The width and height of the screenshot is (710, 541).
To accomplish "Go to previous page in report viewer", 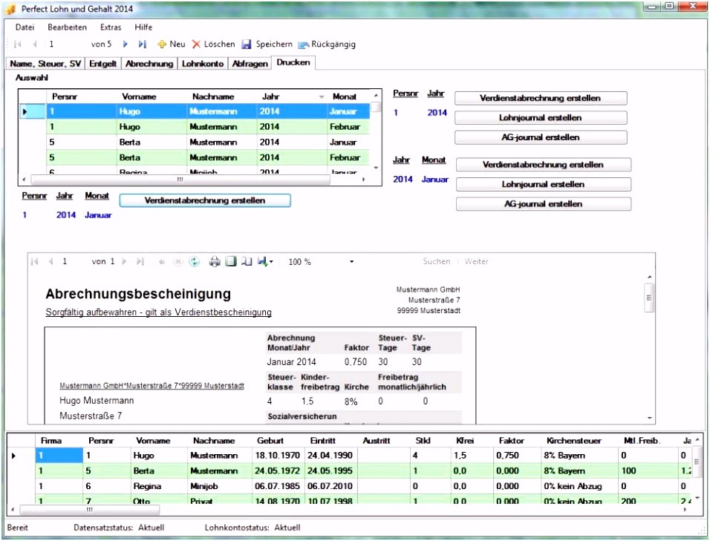I will coord(51,261).
